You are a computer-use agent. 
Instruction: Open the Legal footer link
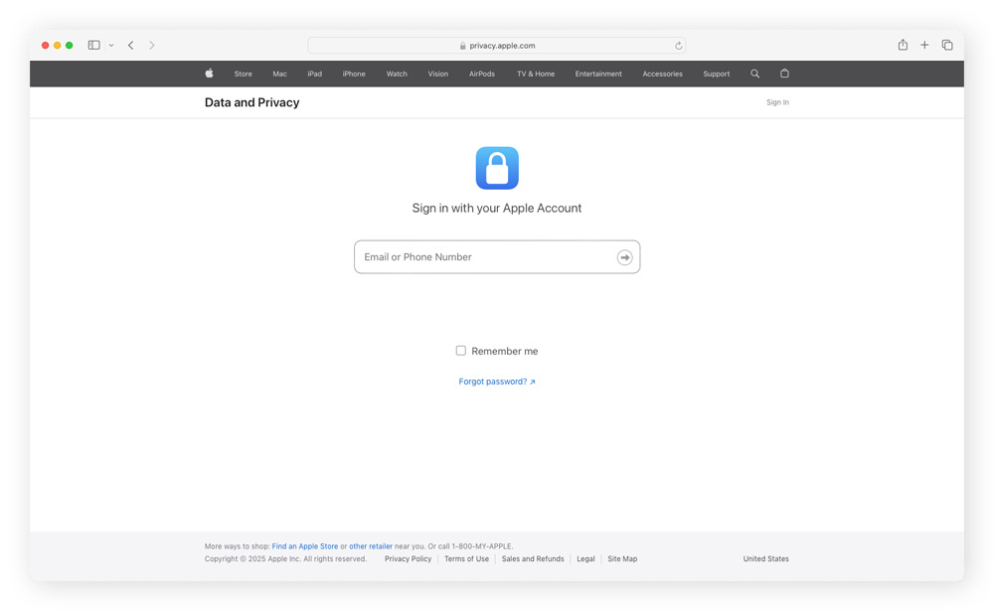[x=585, y=559]
